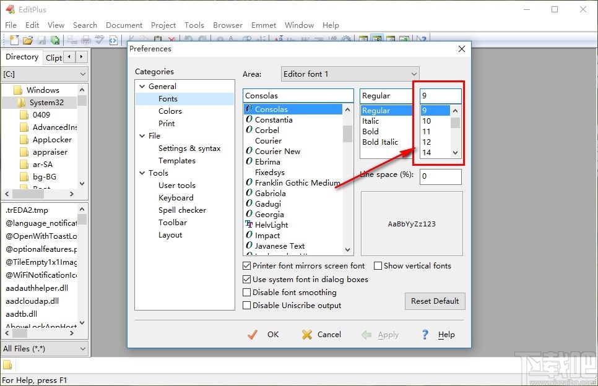Click font list scroll down arrow
Viewport: 598px width, 386px height.
coord(347,250)
